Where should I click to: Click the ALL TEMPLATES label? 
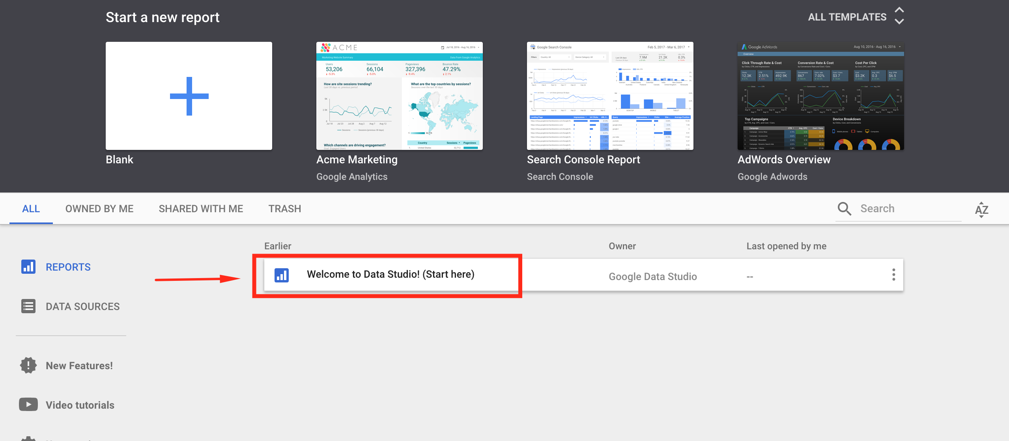click(847, 17)
